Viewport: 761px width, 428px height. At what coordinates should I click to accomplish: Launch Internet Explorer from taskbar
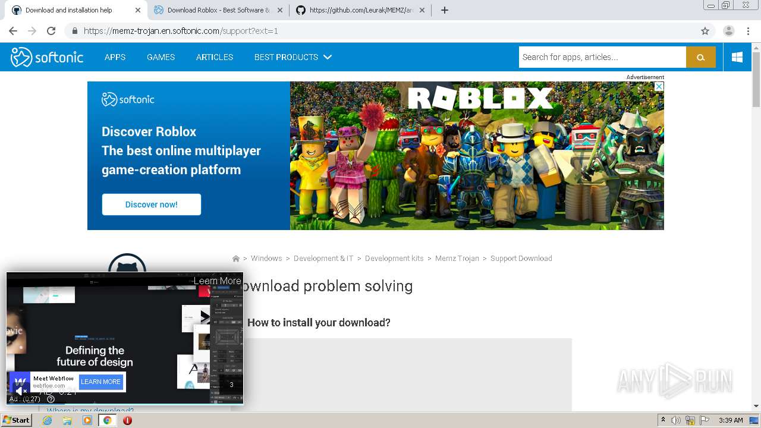(x=47, y=420)
